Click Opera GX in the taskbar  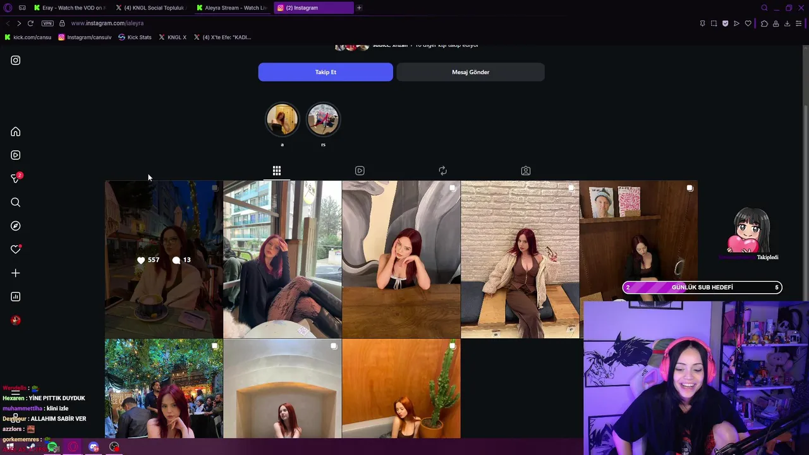click(x=73, y=447)
